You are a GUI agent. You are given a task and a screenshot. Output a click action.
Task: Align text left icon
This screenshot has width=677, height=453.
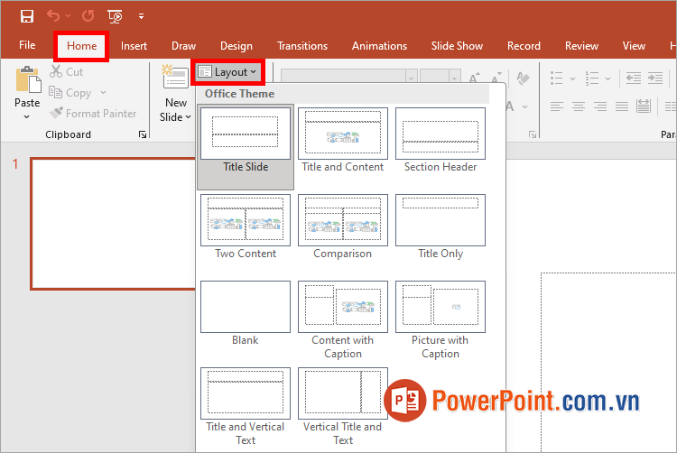coord(557,106)
